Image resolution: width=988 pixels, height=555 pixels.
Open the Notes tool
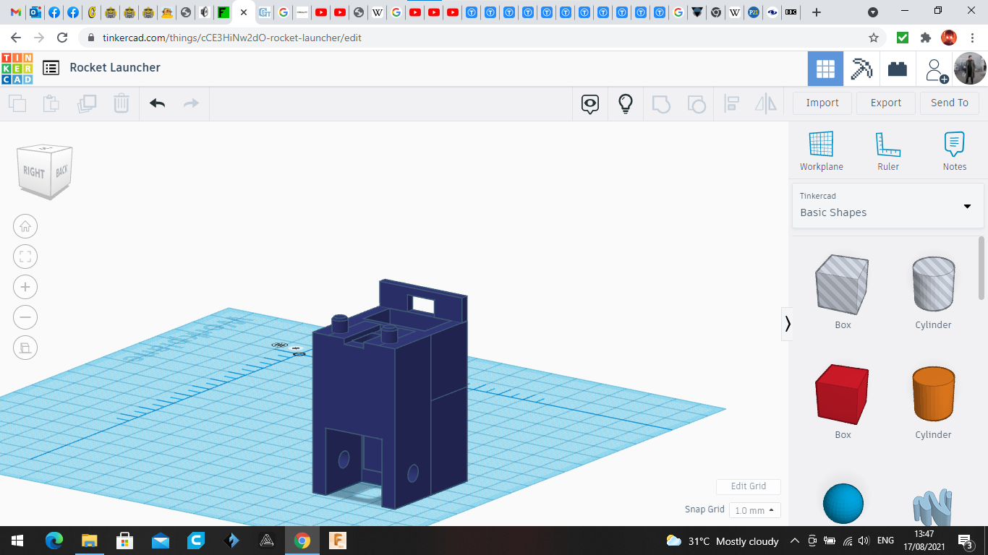954,151
